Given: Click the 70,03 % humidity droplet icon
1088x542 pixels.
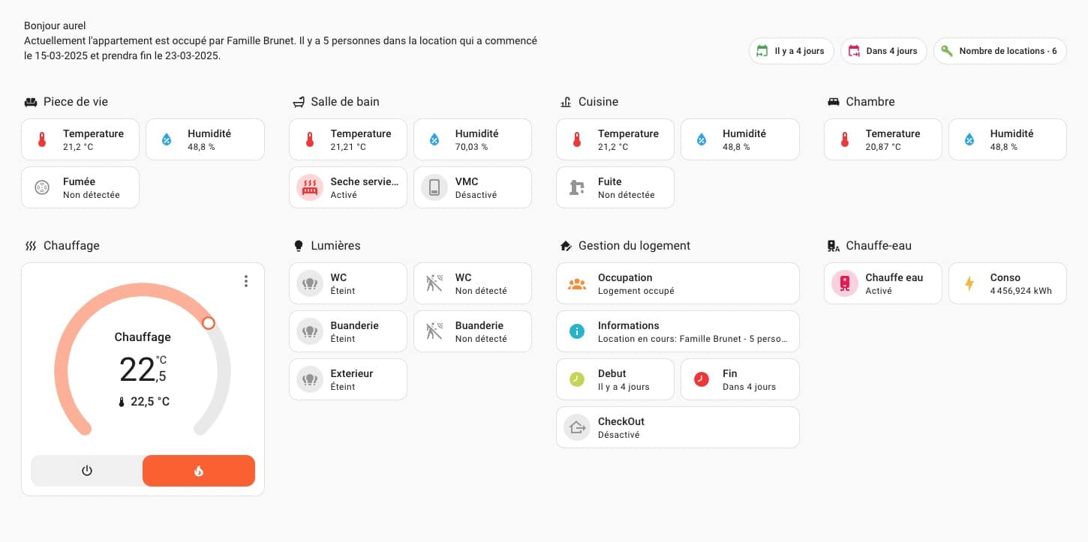Looking at the screenshot, I should click(434, 139).
